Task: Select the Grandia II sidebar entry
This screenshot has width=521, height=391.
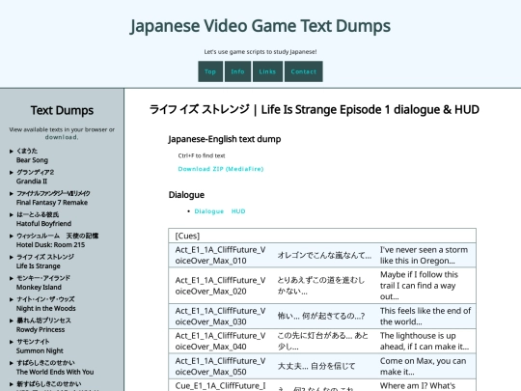Action: click(x=35, y=177)
